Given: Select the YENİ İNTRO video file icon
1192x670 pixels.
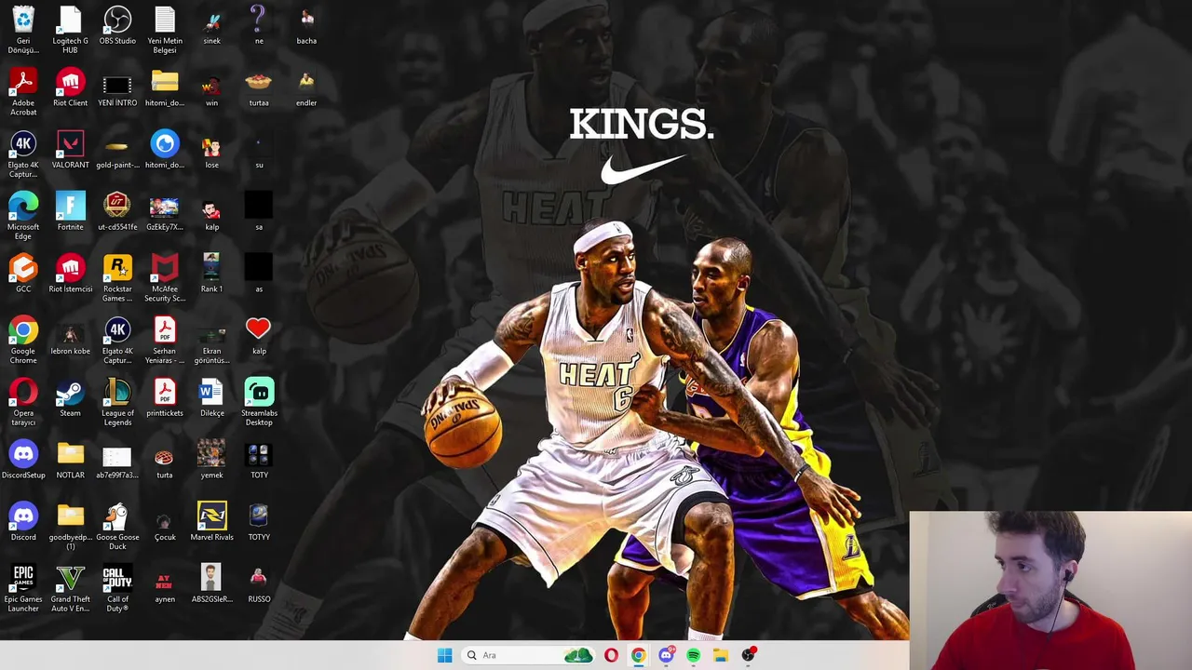Looking at the screenshot, I should click(117, 87).
